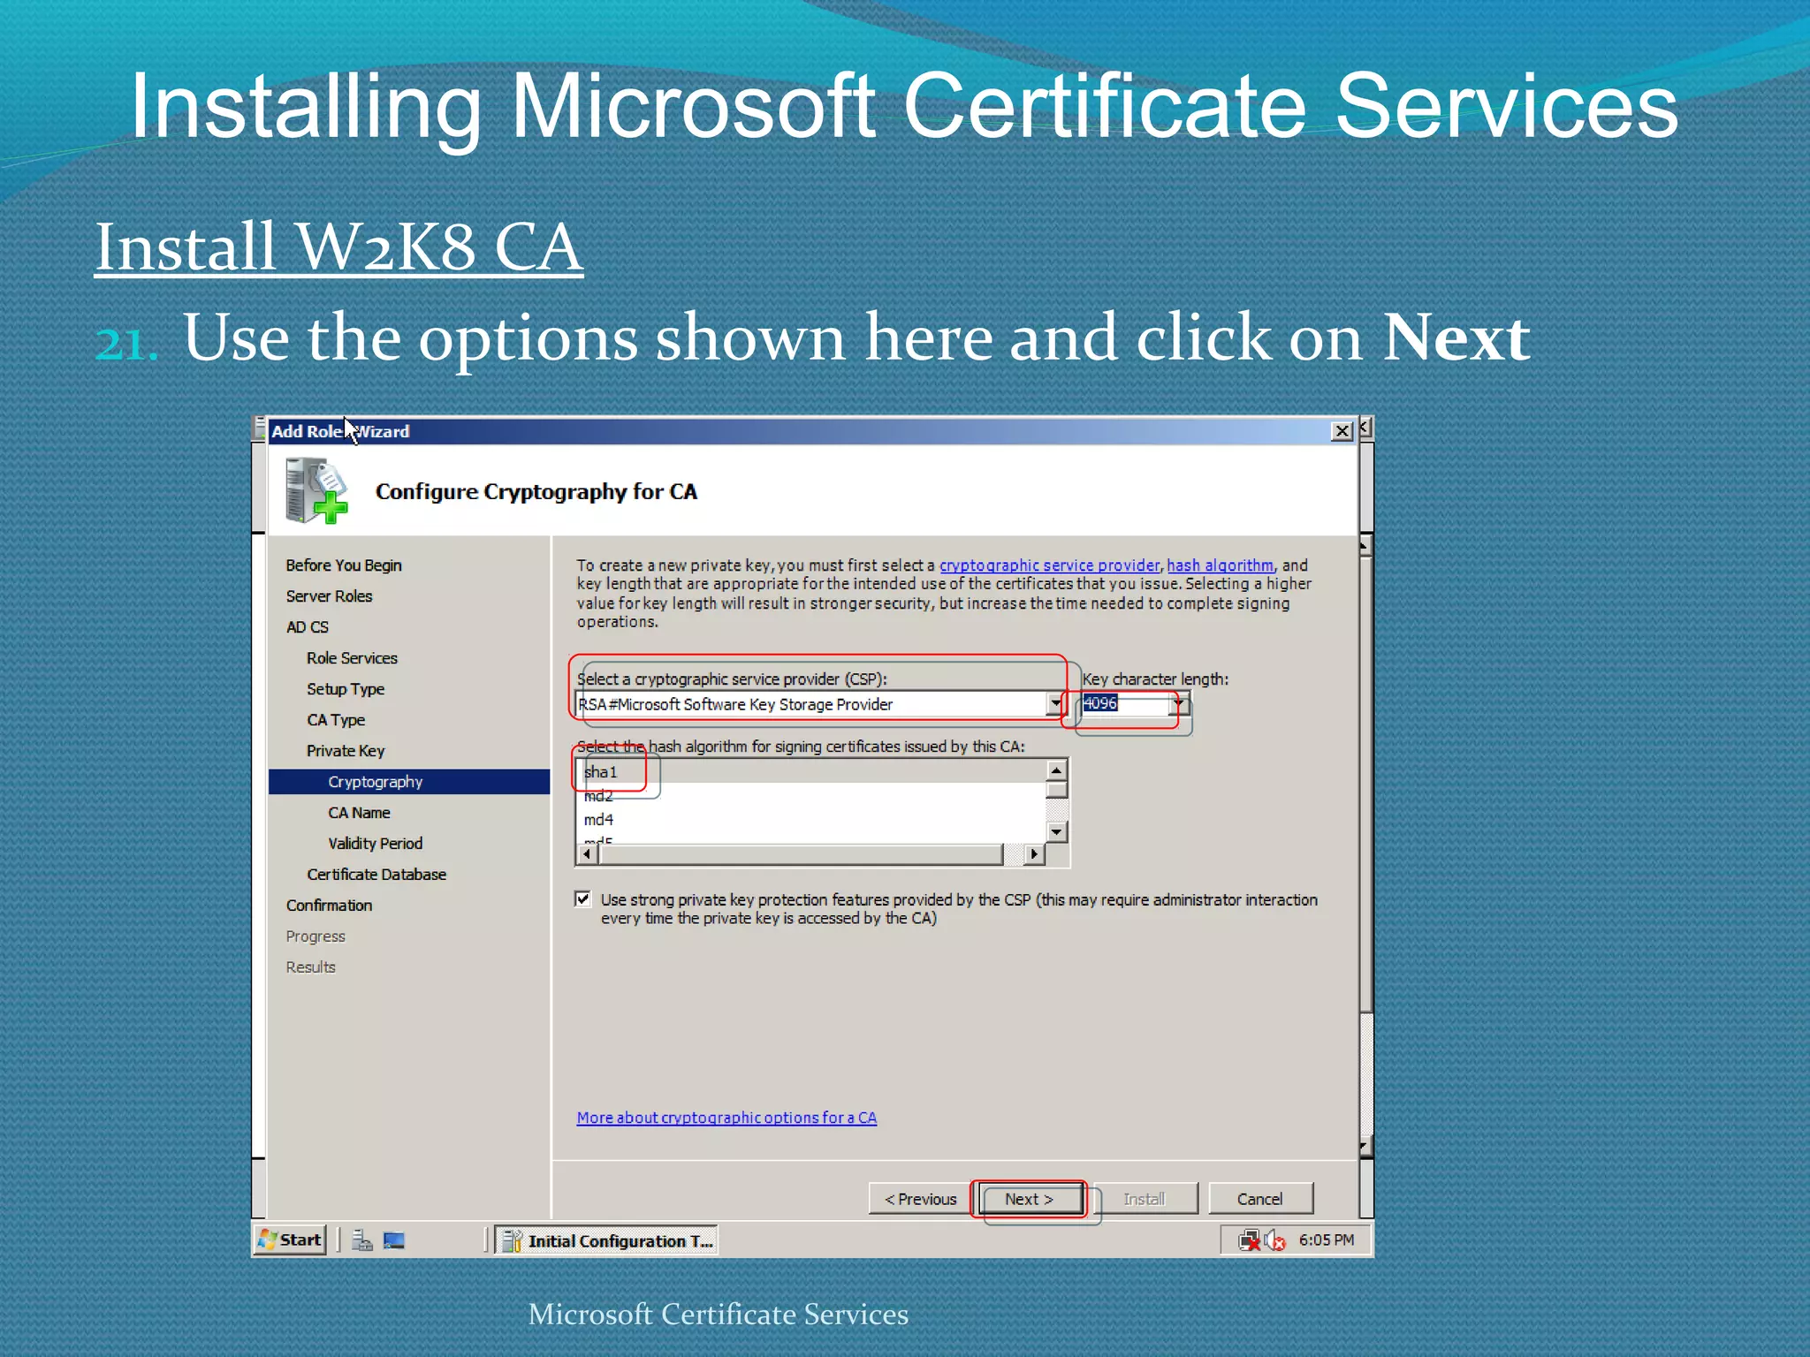Open the cryptographic service provider help link
1810x1357 pixels.
point(1049,565)
